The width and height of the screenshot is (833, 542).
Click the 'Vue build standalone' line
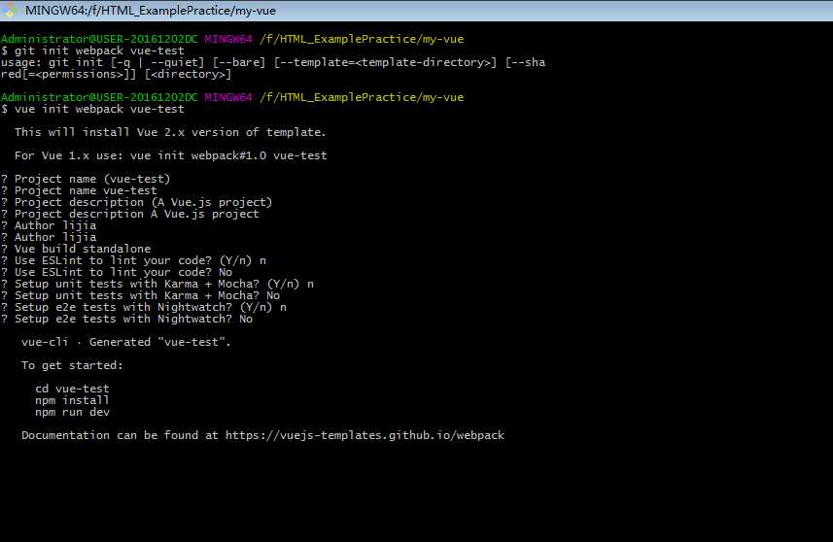click(76, 249)
